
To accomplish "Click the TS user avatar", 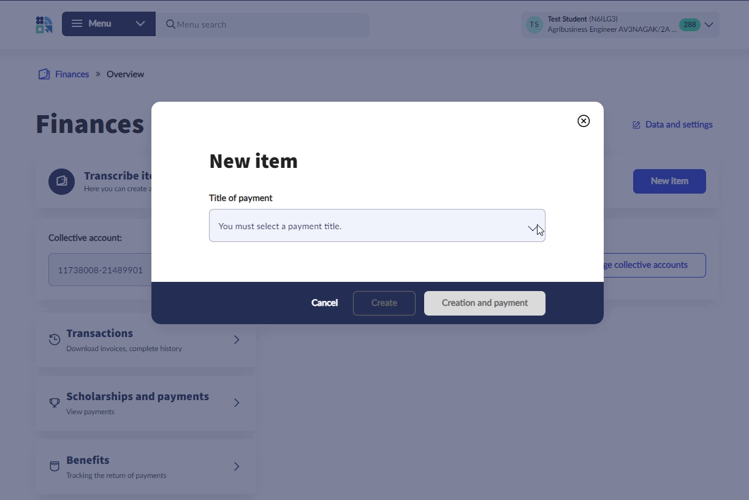I will pyautogui.click(x=534, y=25).
